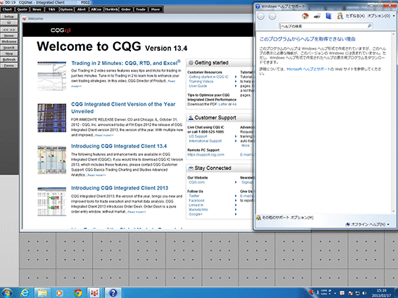Click the Stay Connected section icon
Screen dimensions: 398x298
190,168
